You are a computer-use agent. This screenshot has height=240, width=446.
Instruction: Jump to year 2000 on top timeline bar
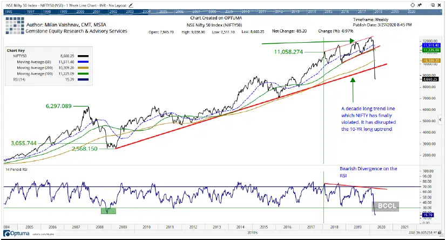pyautogui.click(x=98, y=11)
